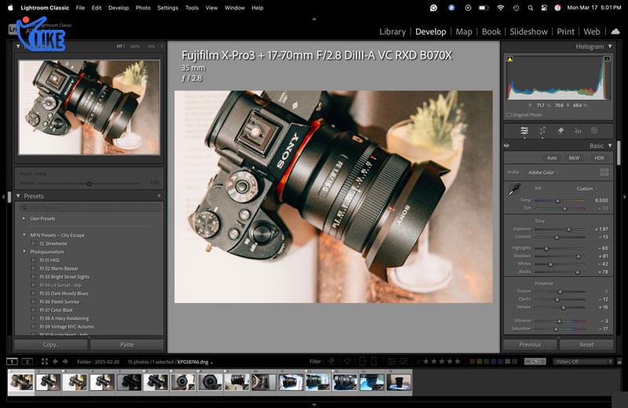Enable the Original Photo checkbox
Image resolution: width=628 pixels, height=408 pixels.
509,115
